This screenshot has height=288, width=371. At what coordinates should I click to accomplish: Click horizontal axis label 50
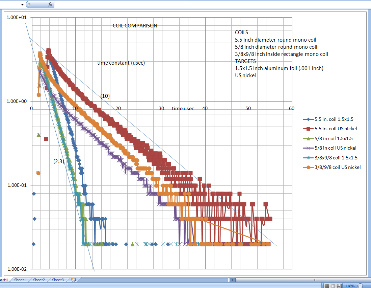[248, 108]
